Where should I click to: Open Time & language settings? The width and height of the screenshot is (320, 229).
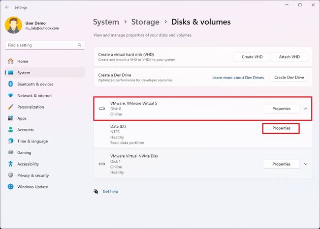tap(32, 141)
